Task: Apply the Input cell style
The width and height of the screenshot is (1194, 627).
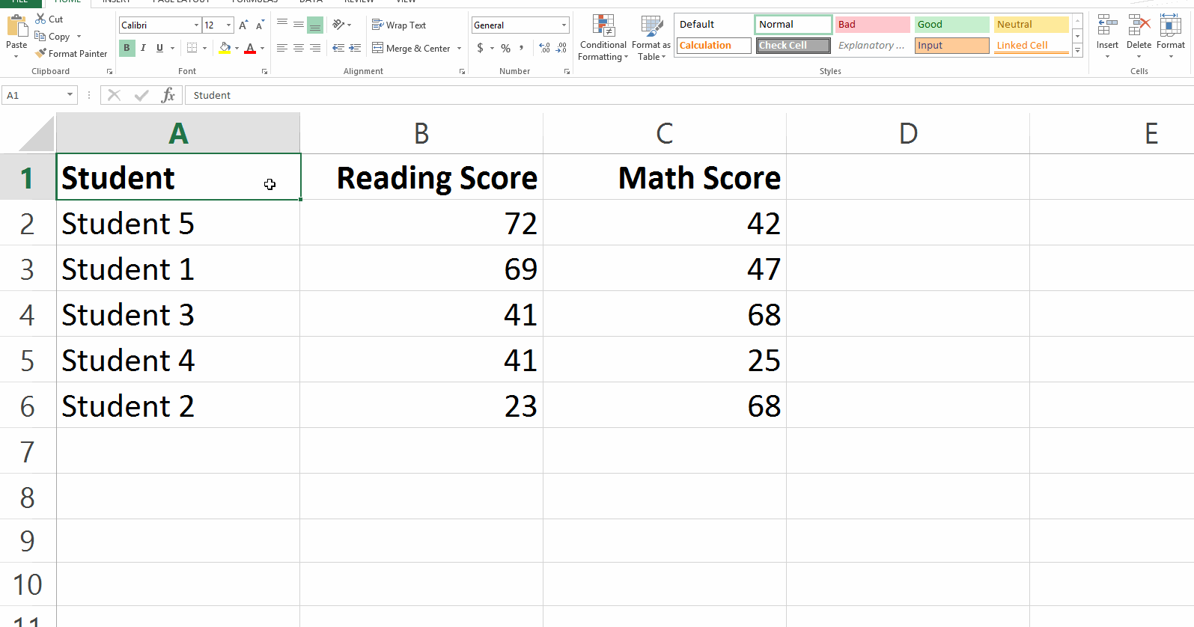Action: click(x=952, y=46)
